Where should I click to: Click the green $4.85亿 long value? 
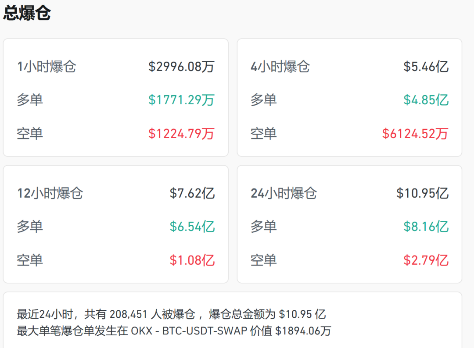pos(426,100)
